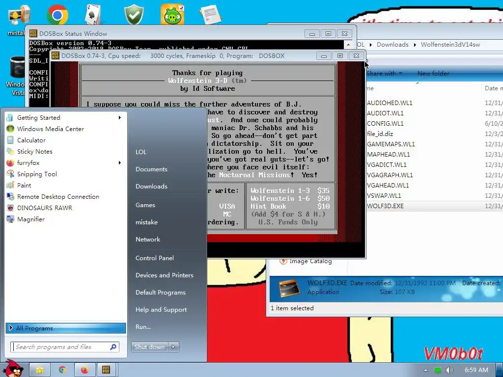Open the notepad document desktop icon

pyautogui.click(x=210, y=14)
